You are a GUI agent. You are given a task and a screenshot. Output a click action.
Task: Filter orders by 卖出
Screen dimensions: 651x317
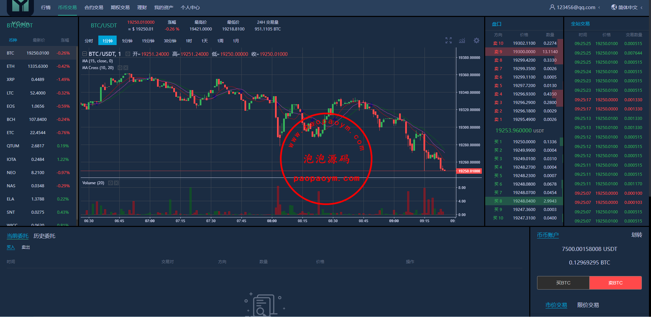26,247
